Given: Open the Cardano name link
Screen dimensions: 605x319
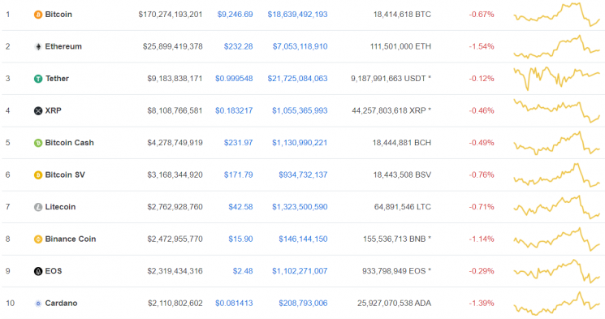Looking at the screenshot, I should click(61, 304).
